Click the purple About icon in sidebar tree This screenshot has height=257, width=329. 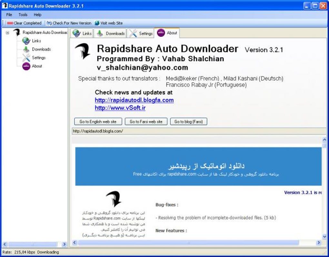[x=26, y=66]
